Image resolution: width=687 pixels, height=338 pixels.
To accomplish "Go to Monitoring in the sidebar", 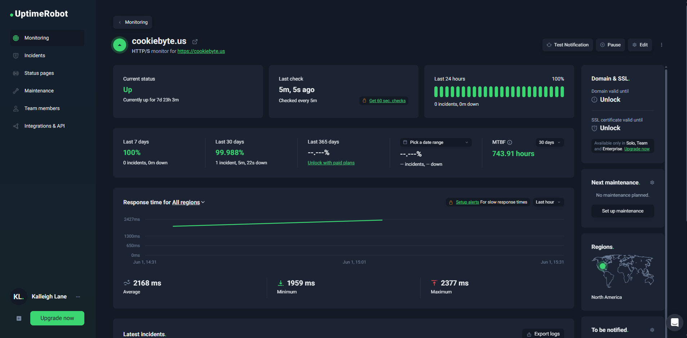I will click(47, 38).
